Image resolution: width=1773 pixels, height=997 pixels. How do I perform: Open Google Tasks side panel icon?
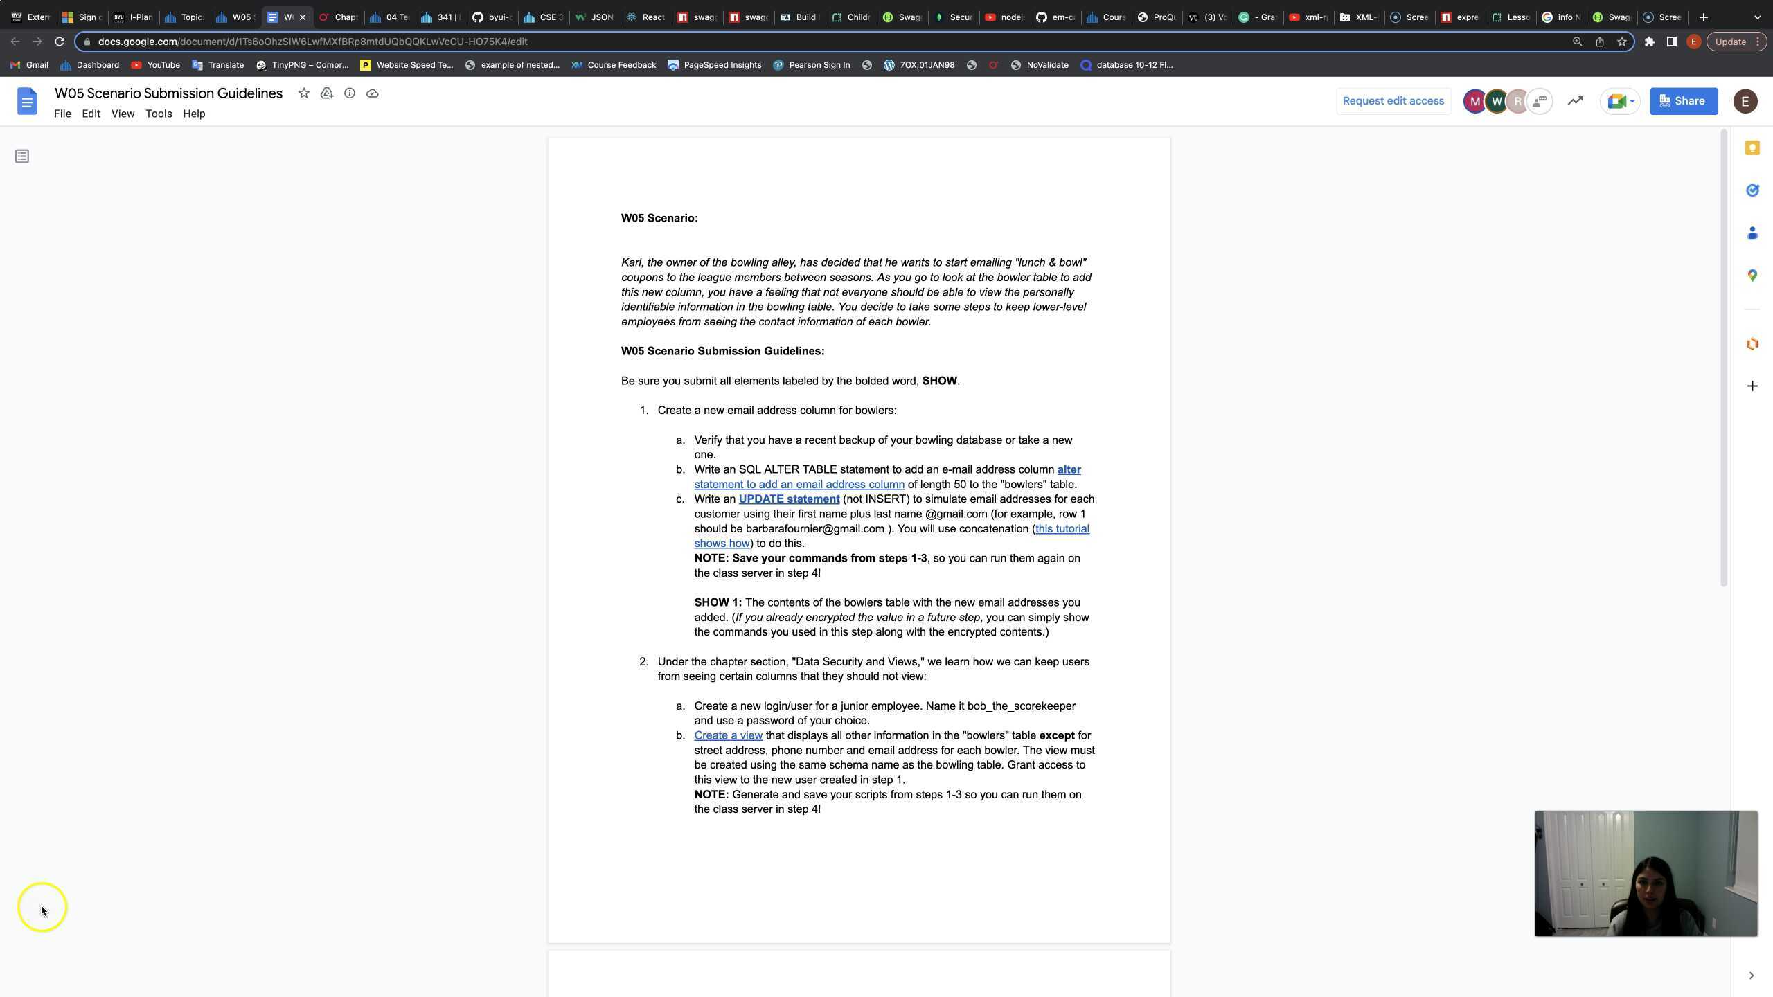pos(1752,190)
